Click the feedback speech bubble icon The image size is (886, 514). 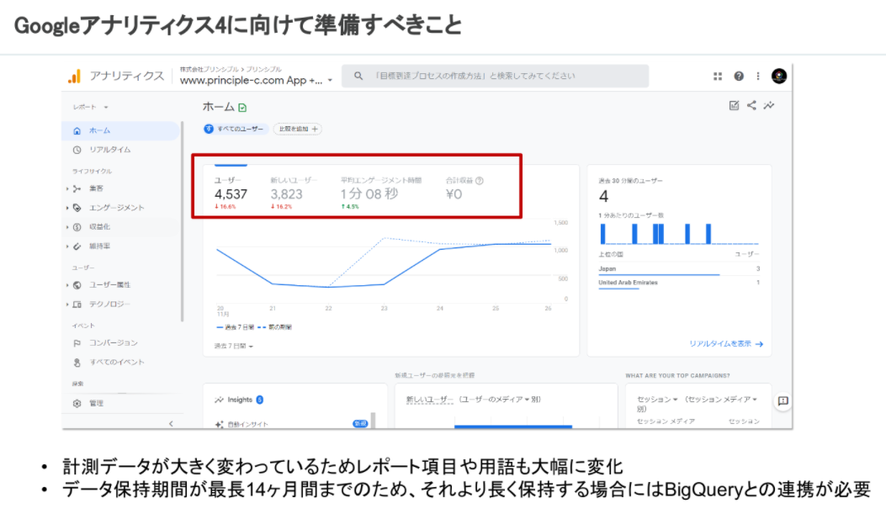click(783, 400)
